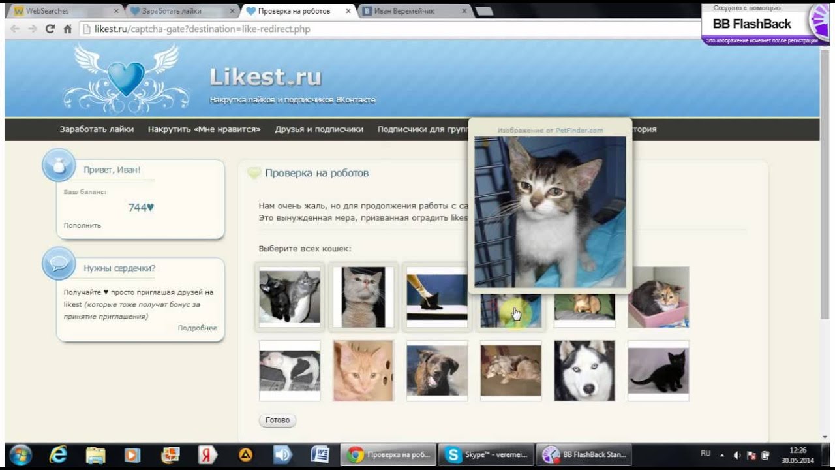
Task: Launch Internet Explorer from taskbar
Action: 59,454
